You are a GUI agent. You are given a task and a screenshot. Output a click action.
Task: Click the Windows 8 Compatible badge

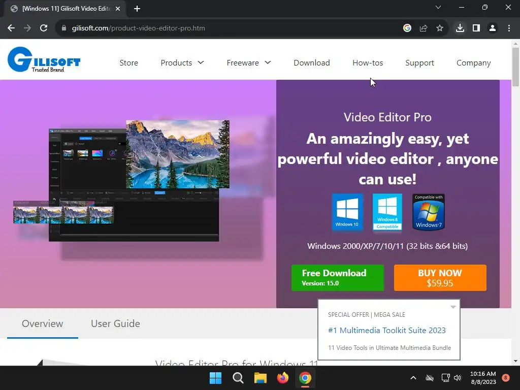[x=387, y=212]
